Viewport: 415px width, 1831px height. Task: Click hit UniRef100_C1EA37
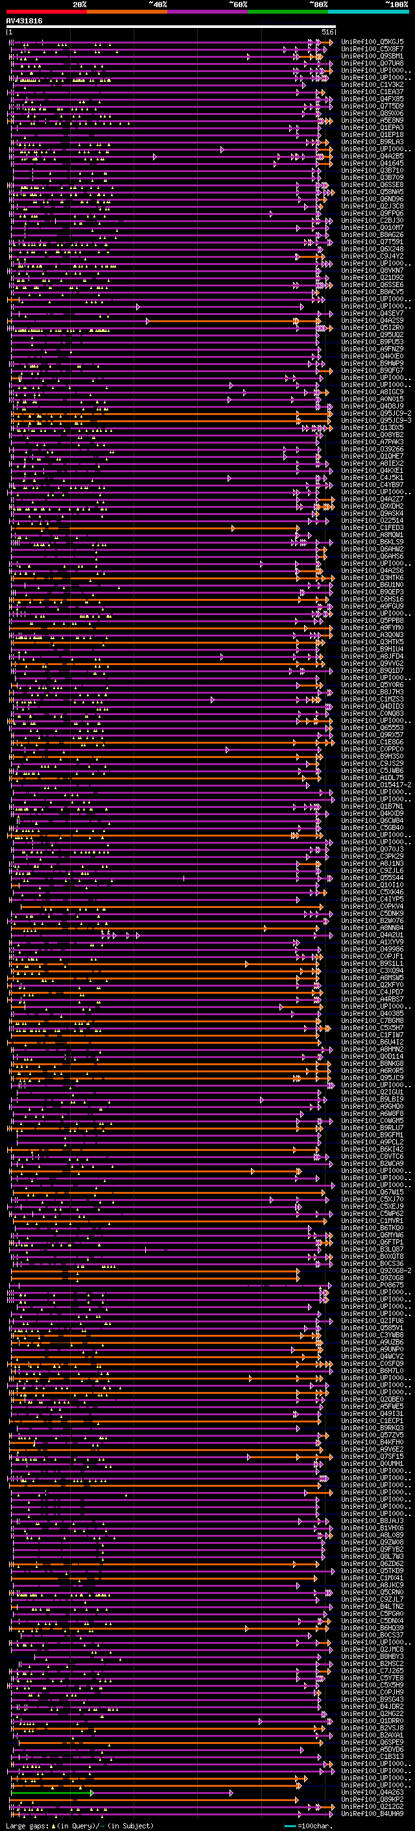click(x=372, y=92)
